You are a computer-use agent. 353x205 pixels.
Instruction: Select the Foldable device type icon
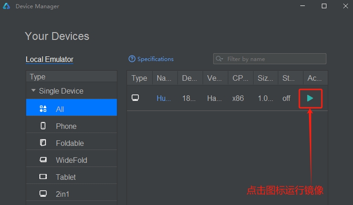coord(43,143)
